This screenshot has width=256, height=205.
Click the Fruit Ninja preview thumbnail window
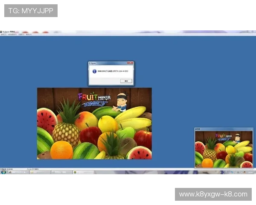point(224,149)
